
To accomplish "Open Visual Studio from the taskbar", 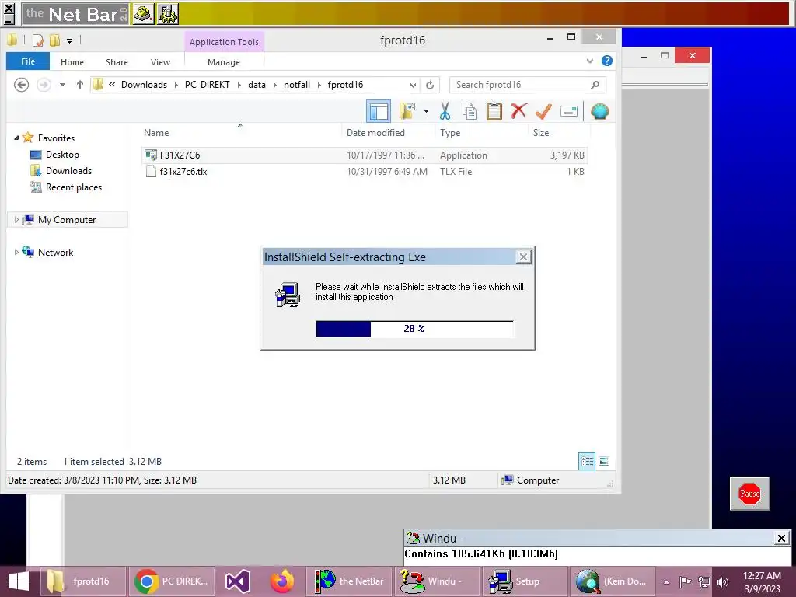I will tap(237, 581).
